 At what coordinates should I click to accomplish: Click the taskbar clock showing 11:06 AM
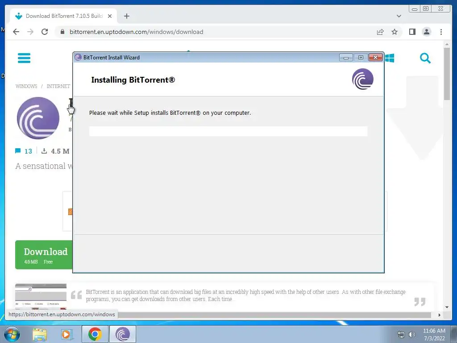[434, 335]
